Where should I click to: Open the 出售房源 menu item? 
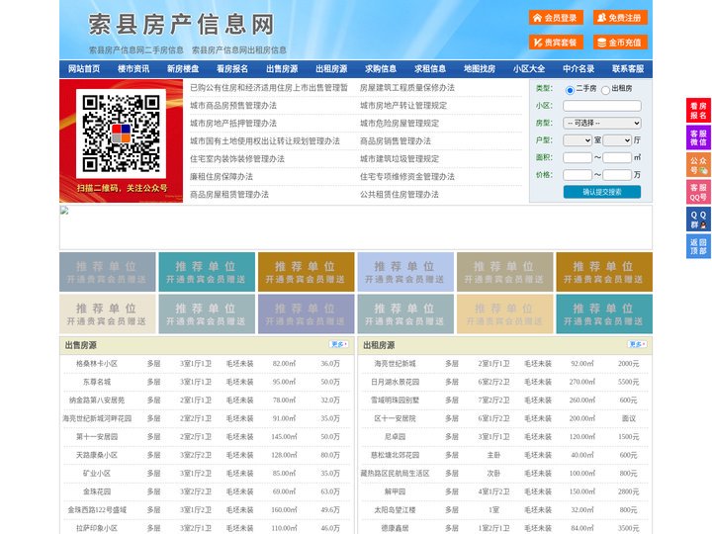pyautogui.click(x=282, y=69)
